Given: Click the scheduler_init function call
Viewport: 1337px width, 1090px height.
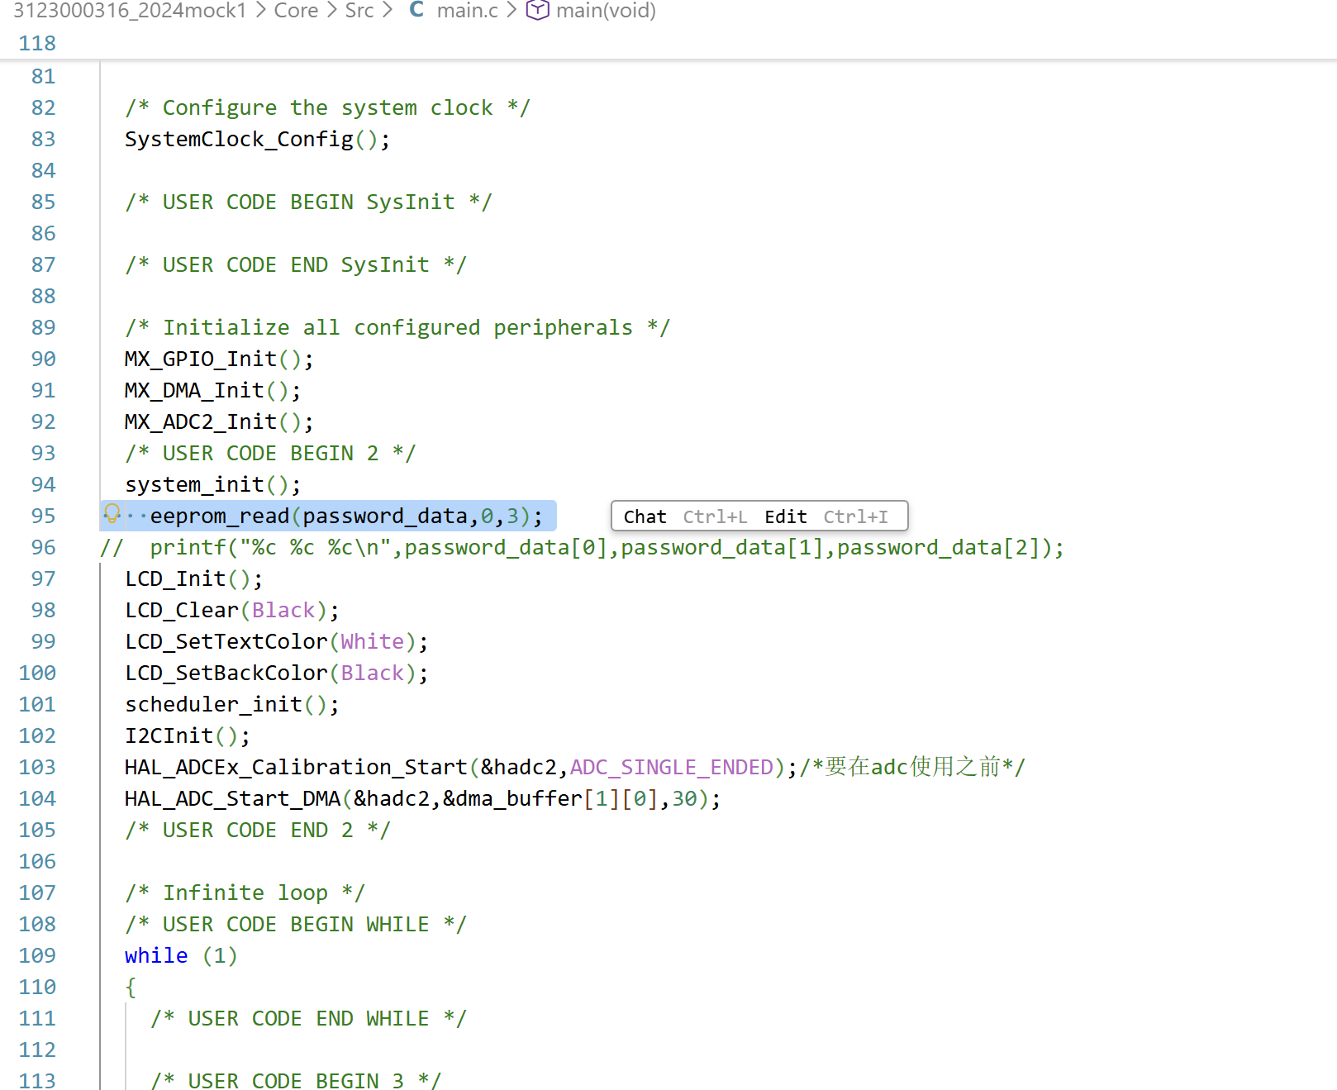Looking at the screenshot, I should (213, 704).
